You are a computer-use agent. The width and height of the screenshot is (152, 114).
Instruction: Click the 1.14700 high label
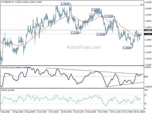pyautogui.click(x=96, y=10)
